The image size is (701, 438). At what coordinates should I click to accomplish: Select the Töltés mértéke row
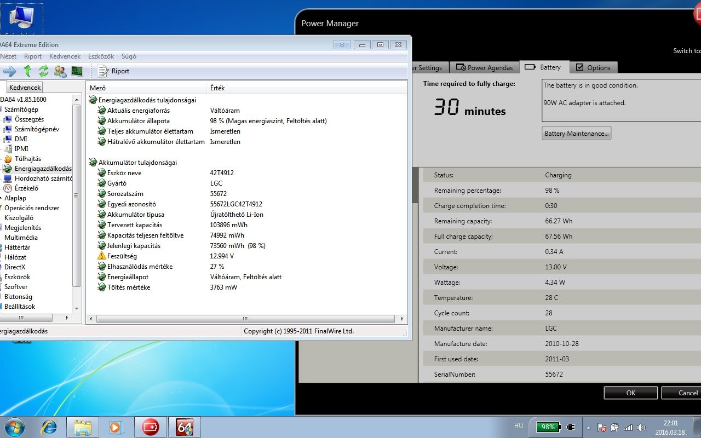tap(246, 287)
